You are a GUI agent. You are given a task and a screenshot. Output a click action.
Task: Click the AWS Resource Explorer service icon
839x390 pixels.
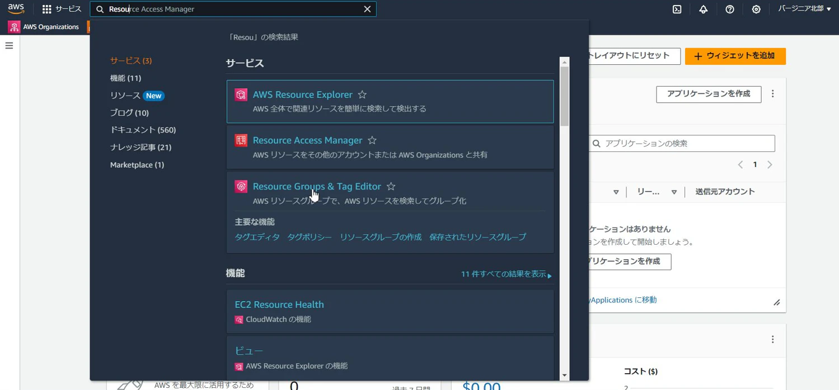[241, 95]
